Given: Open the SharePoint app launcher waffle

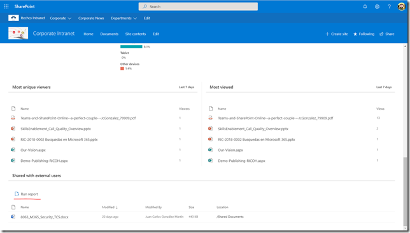Looking at the screenshot, I should point(6,6).
